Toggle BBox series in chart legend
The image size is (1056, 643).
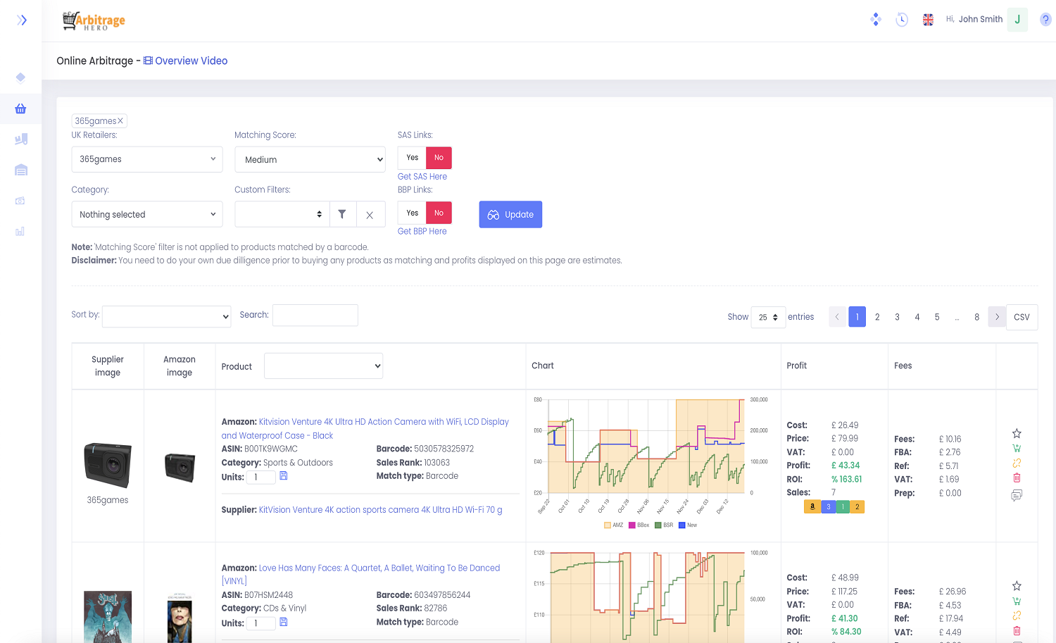639,525
